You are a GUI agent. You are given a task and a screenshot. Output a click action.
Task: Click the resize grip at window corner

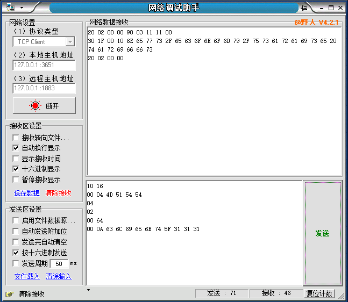pyautogui.click(x=342, y=296)
